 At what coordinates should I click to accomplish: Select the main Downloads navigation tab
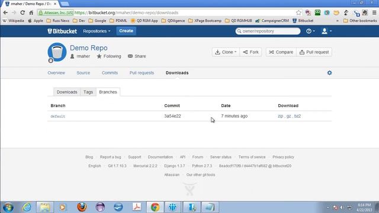pyautogui.click(x=177, y=73)
